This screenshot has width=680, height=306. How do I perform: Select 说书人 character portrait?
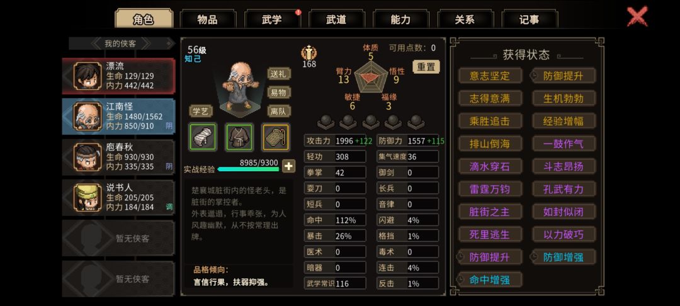pos(88,198)
